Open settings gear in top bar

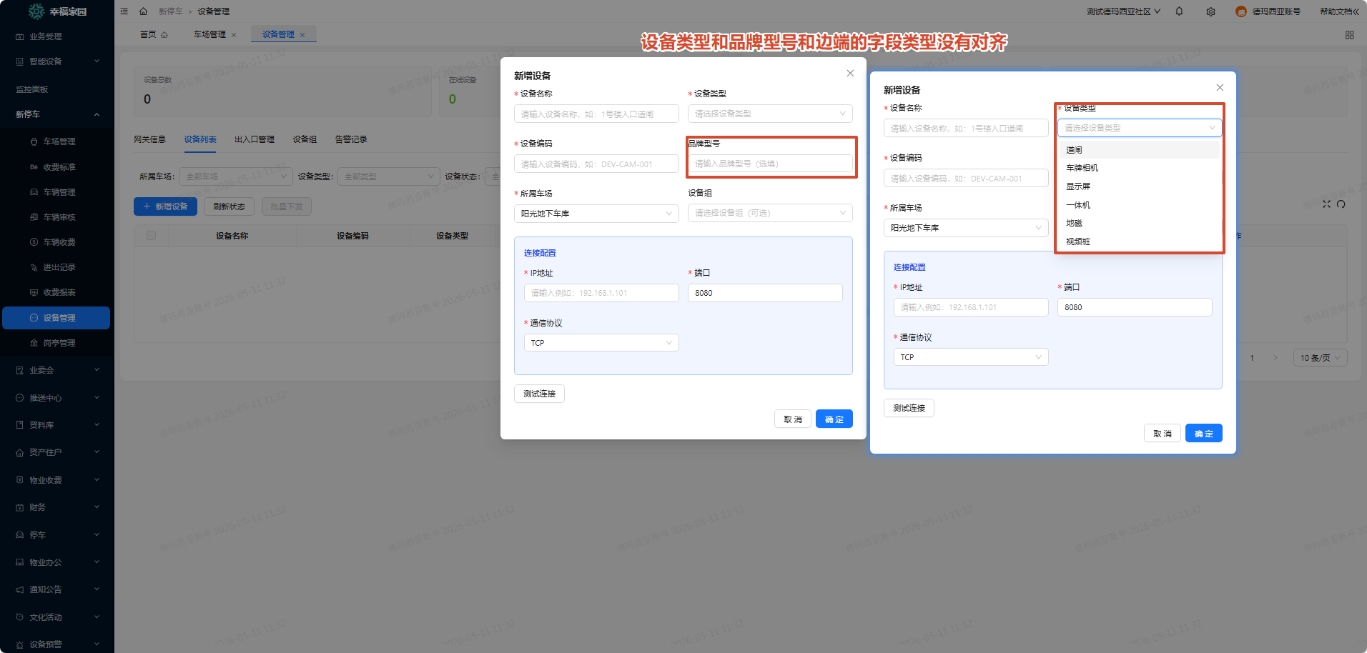click(1210, 11)
